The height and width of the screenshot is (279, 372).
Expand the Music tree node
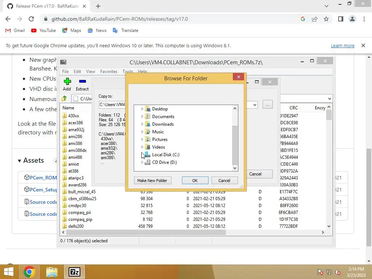(x=142, y=132)
